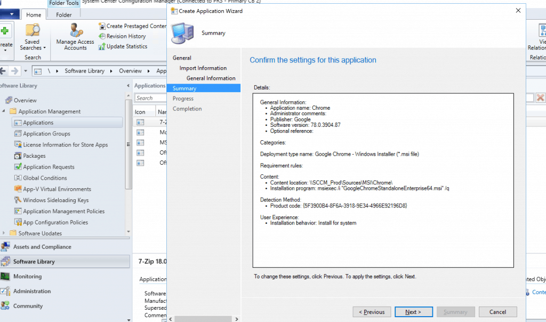Screen dimensions: 546x322
Task: Open workspace pane options arrow at bottom
Action: point(129,319)
